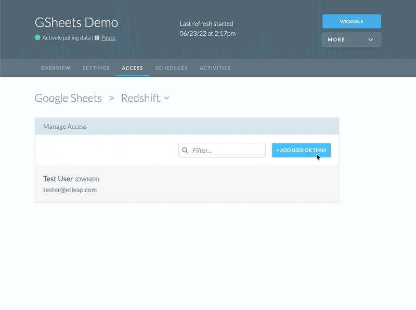Expand the Redshift destination chevron
The width and height of the screenshot is (416, 310).
167,98
